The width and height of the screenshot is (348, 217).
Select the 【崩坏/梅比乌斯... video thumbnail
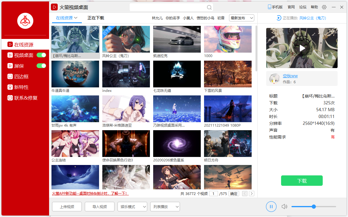75,39
